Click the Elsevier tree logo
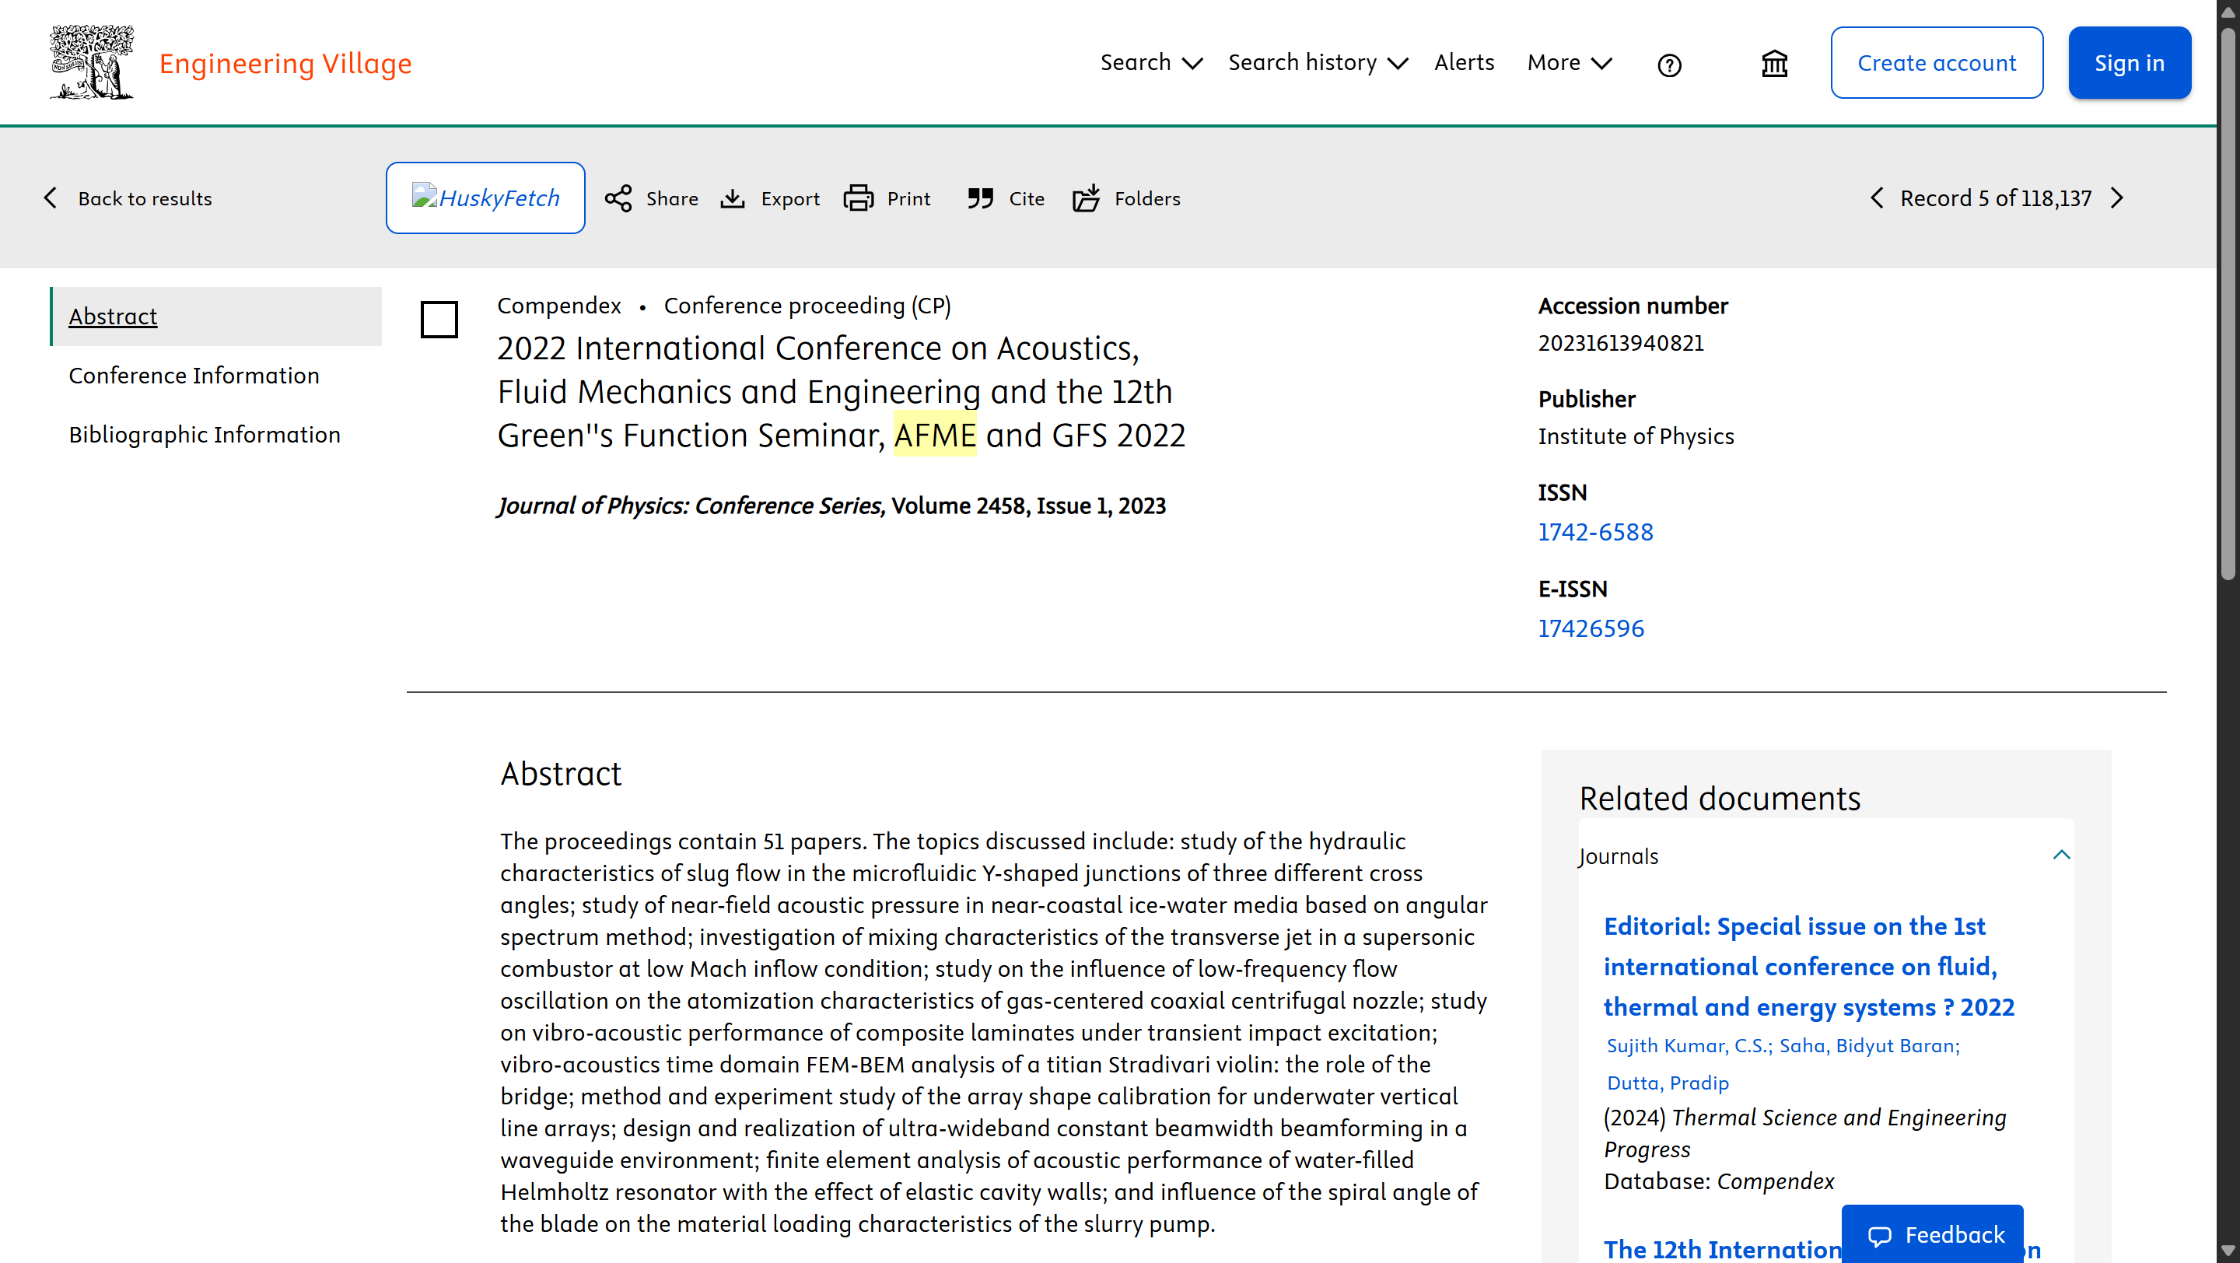This screenshot has width=2240, height=1263. point(91,62)
